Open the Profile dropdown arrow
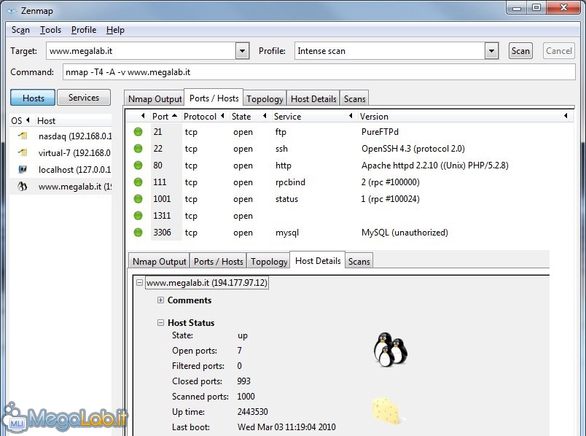Viewport: 586px width, 436px height. pos(491,51)
